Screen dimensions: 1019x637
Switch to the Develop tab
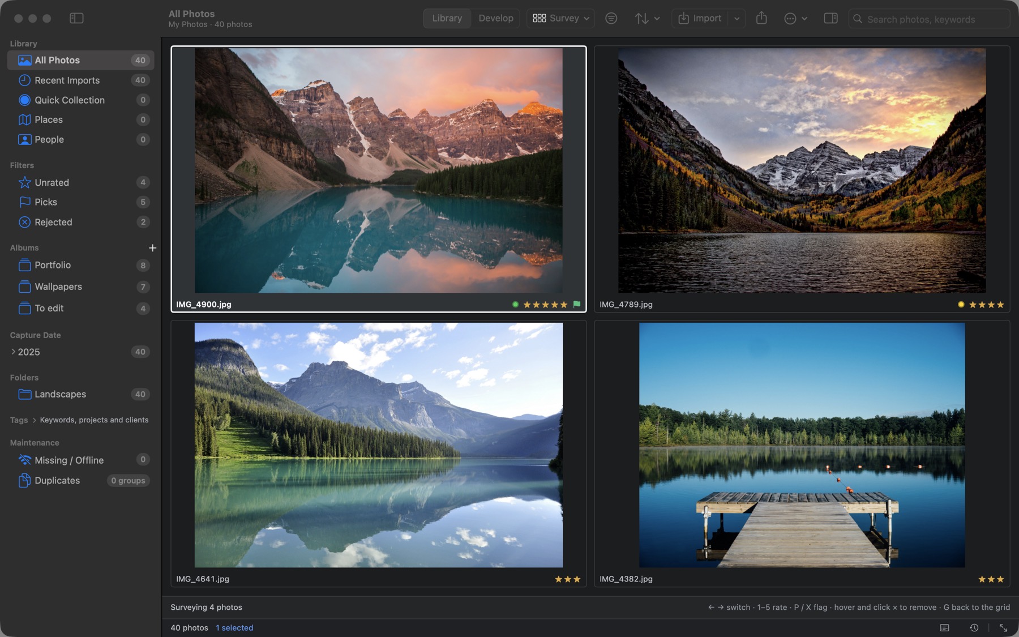click(496, 18)
